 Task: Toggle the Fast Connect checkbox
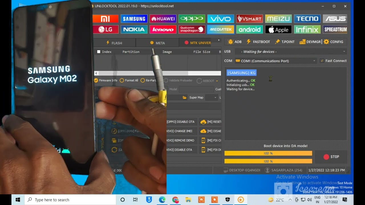(322, 61)
